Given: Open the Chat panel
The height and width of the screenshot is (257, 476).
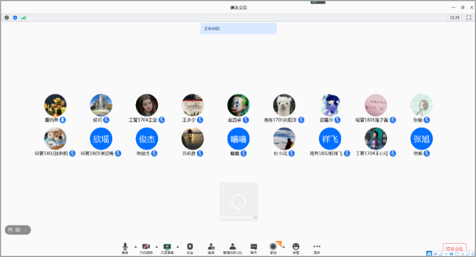Looking at the screenshot, I should pyautogui.click(x=253, y=247).
